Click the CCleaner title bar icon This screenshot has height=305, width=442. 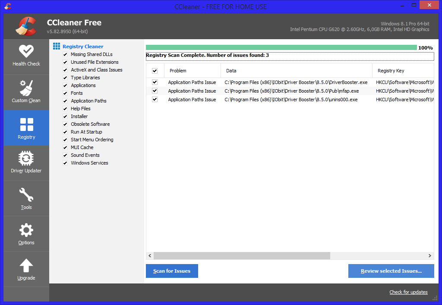point(8,6)
